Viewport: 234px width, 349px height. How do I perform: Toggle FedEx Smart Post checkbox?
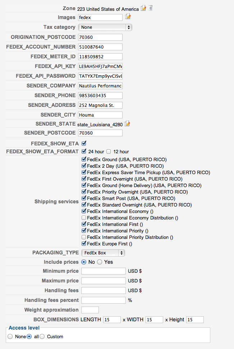click(84, 198)
